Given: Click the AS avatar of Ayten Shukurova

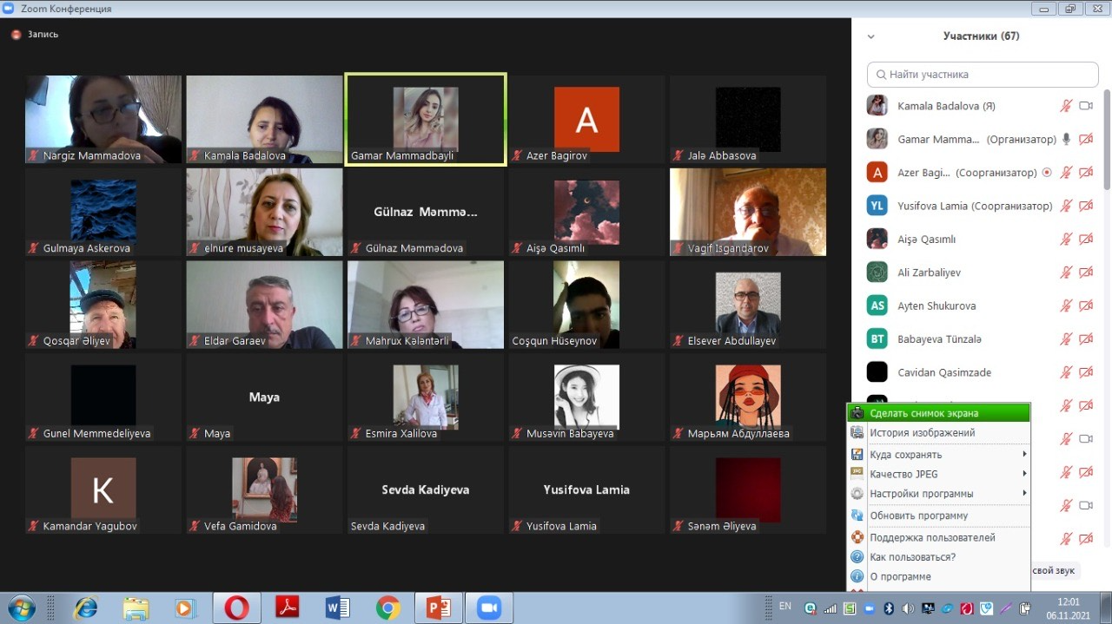Looking at the screenshot, I should click(877, 305).
